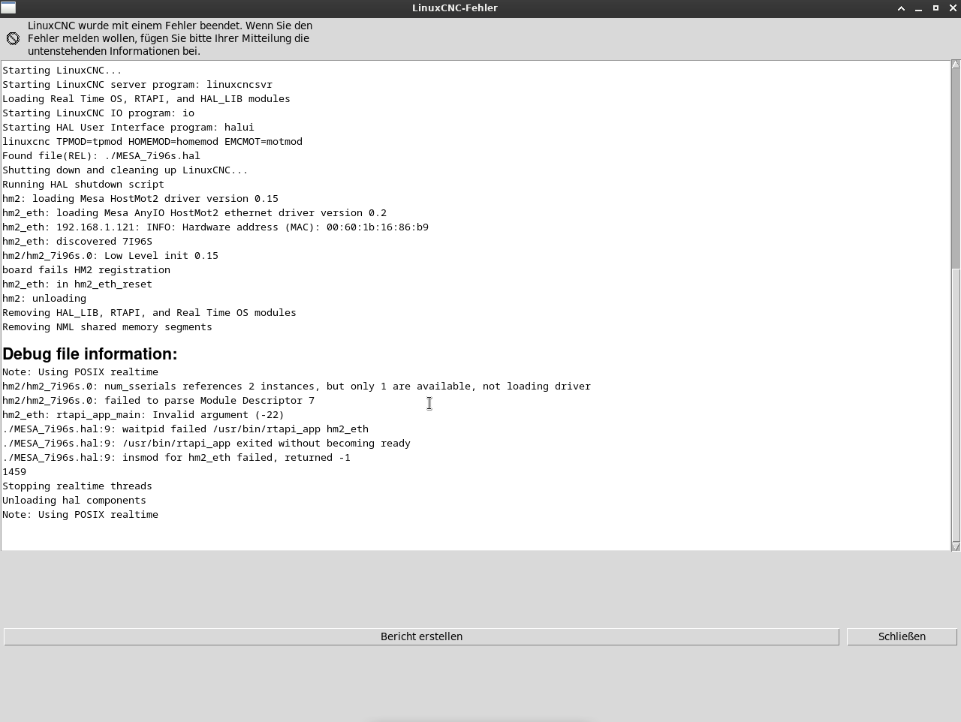Click the 'Debug file information:' heading
The width and height of the screenshot is (961, 722).
pos(90,354)
